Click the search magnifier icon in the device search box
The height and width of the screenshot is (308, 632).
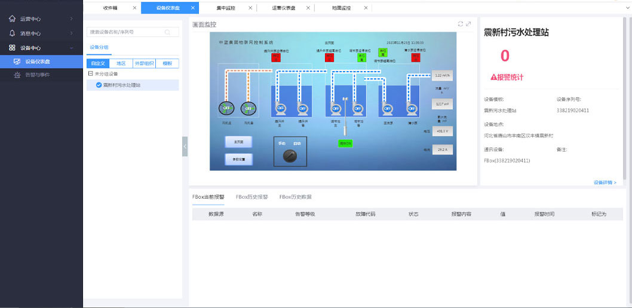(168, 32)
